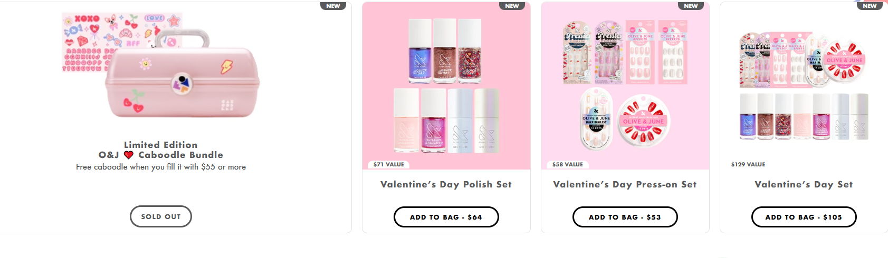Screen dimensions: 888x258
Task: Click the Valentine's Day Set title
Action: pyautogui.click(x=804, y=184)
